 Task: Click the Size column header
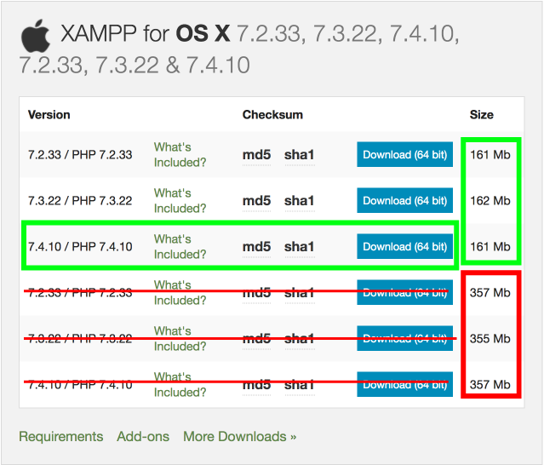coord(482,115)
